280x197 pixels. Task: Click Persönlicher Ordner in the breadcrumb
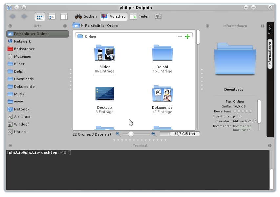point(102,26)
